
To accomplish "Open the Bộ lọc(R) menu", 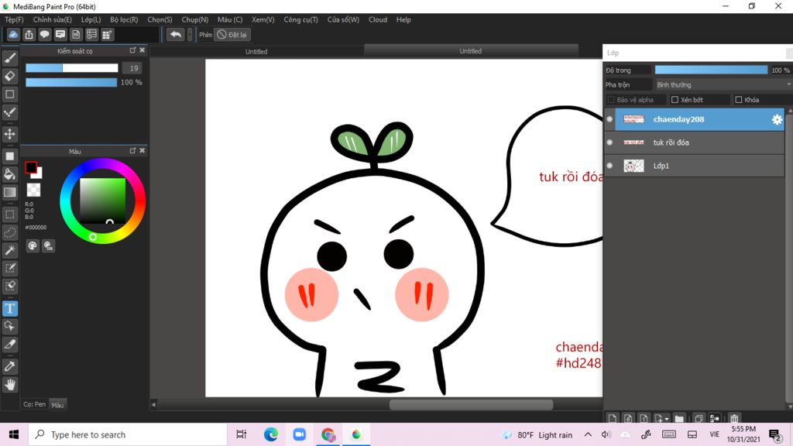I will pyautogui.click(x=124, y=19).
